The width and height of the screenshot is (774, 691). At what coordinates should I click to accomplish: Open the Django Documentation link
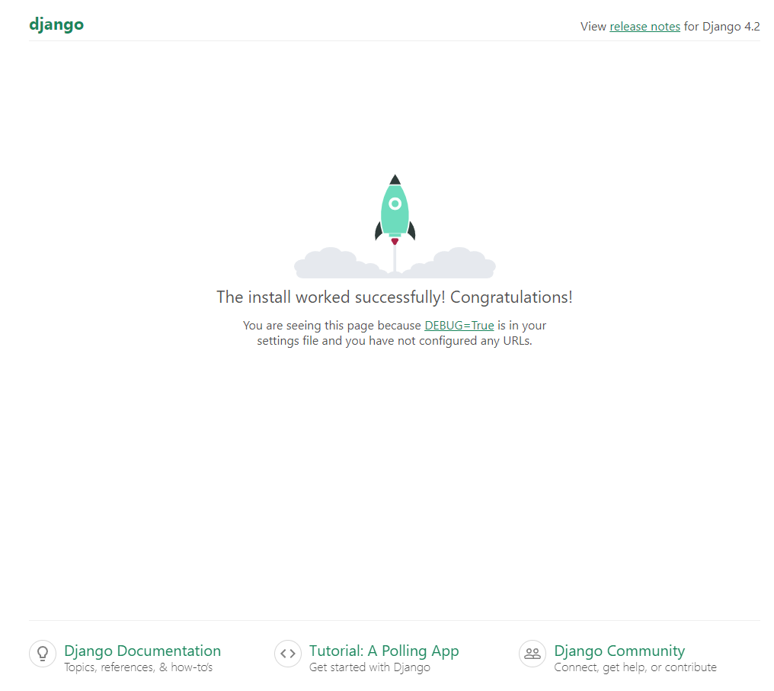tap(142, 651)
